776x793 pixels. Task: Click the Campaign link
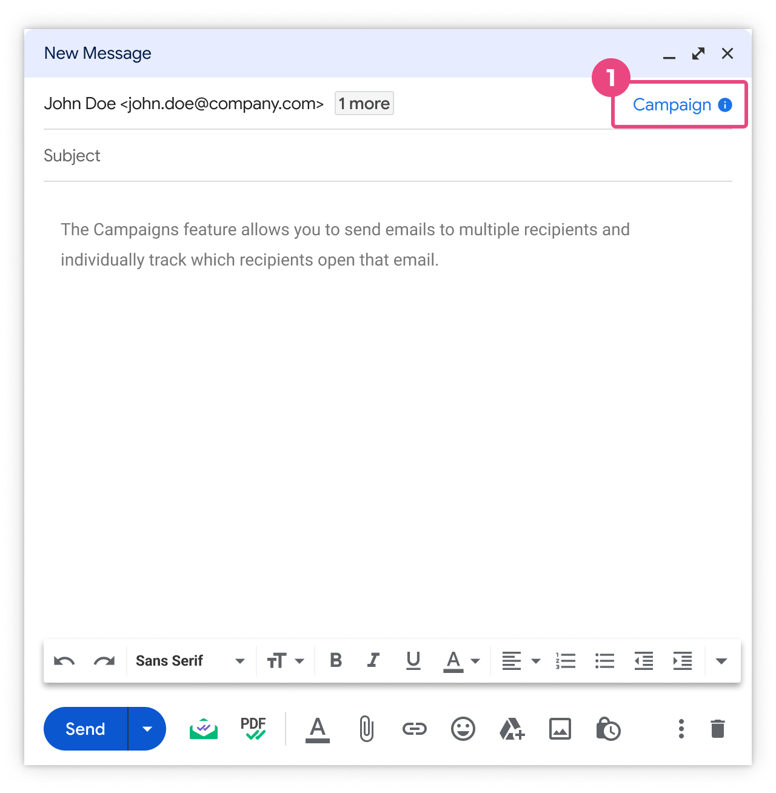click(672, 105)
